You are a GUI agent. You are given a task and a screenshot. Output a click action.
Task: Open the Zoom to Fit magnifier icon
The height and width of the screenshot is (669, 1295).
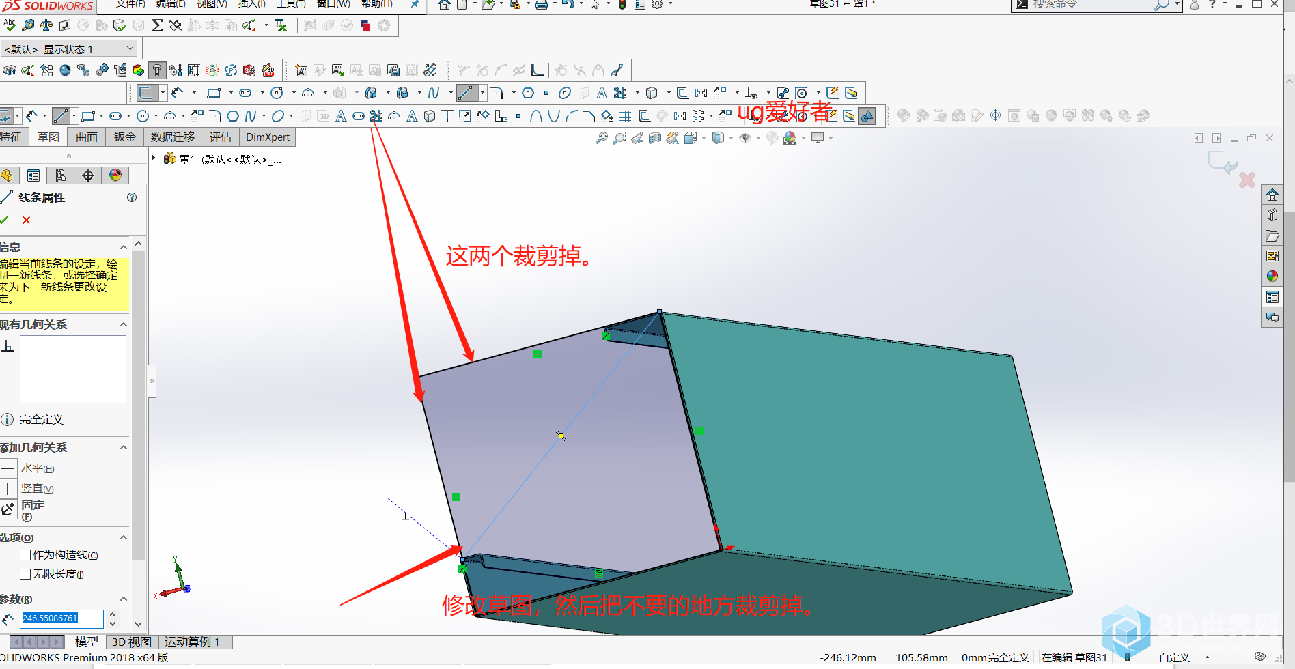tap(602, 139)
